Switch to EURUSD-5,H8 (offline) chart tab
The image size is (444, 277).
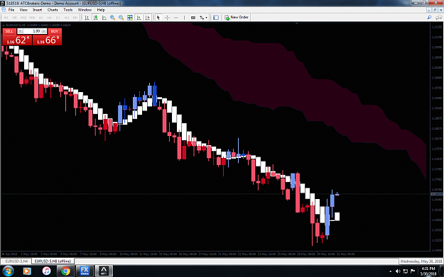(53, 261)
